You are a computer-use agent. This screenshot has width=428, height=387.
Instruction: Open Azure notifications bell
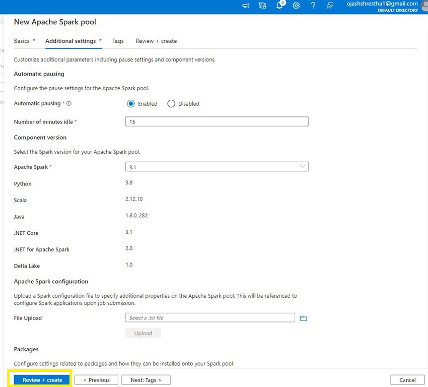click(279, 6)
